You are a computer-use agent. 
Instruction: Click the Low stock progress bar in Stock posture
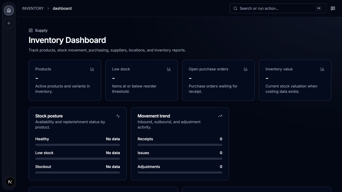77,159
